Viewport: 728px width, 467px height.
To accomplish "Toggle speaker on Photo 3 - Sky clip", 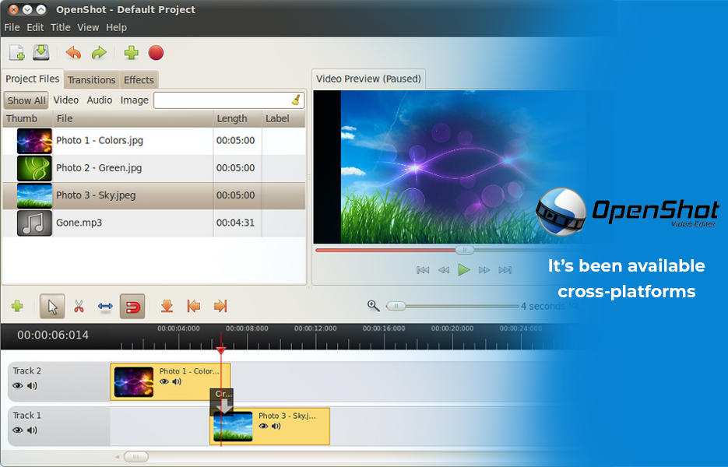I will [276, 427].
